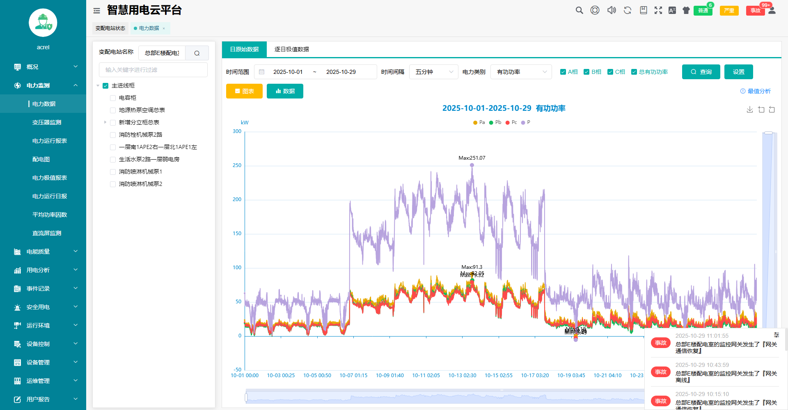Open 变压器监测 in the sidebar menu
Image resolution: width=788 pixels, height=410 pixels.
[47, 122]
